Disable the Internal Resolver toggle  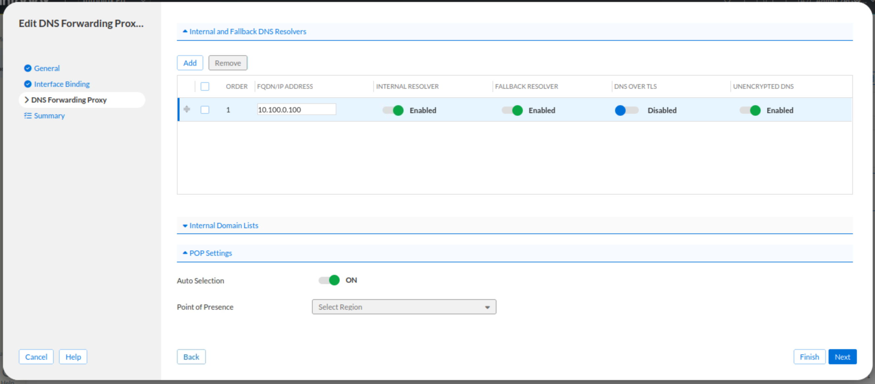(x=393, y=110)
